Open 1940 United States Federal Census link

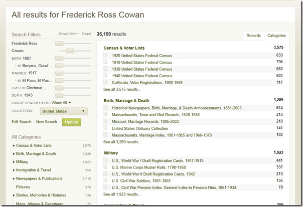pos(142,76)
